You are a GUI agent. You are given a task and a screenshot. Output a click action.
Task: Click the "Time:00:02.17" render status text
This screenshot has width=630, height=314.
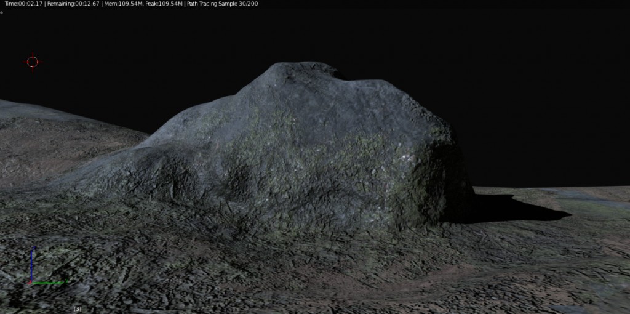pos(23,4)
